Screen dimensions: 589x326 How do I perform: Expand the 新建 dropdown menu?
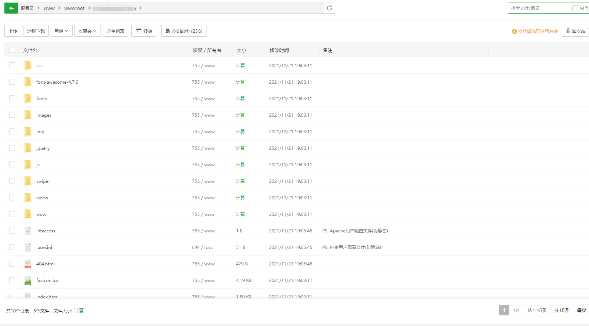[62, 31]
